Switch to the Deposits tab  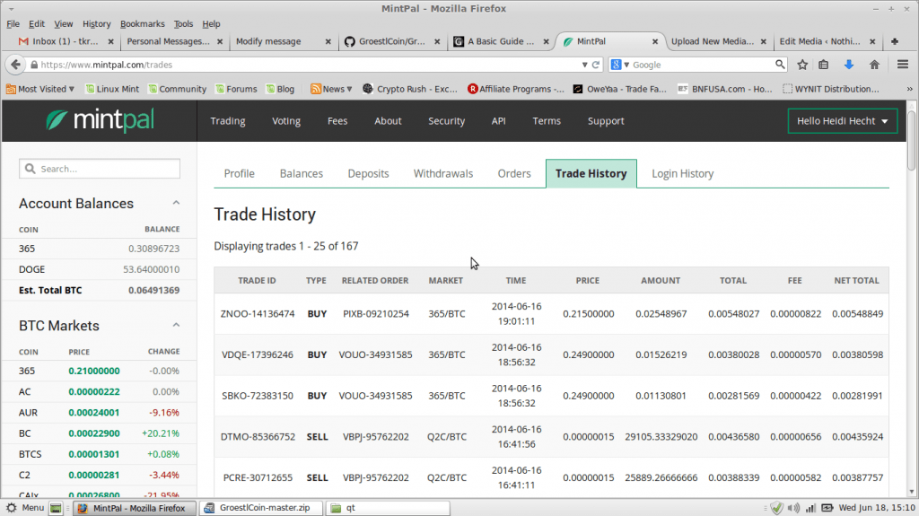pyautogui.click(x=368, y=173)
